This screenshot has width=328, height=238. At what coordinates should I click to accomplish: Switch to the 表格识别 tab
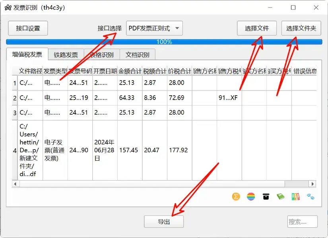click(101, 54)
